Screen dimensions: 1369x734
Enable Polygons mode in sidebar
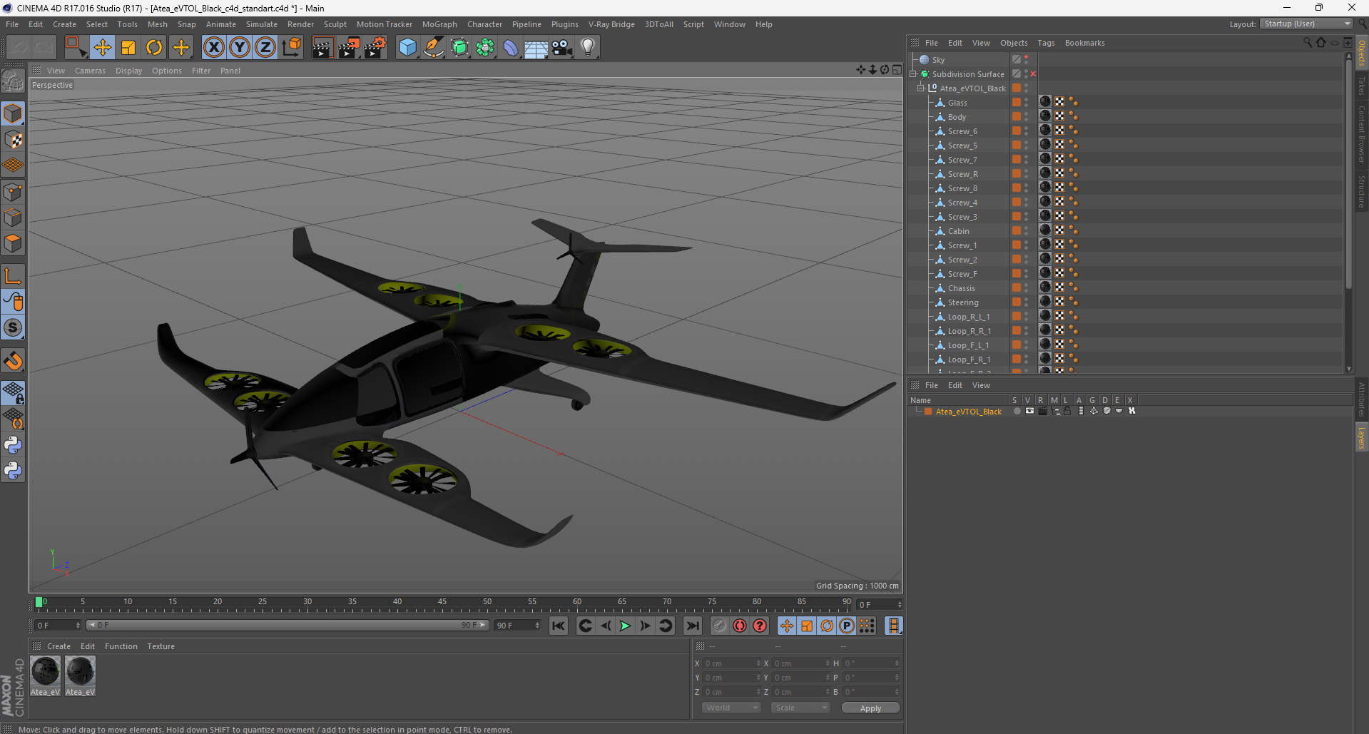click(13, 243)
